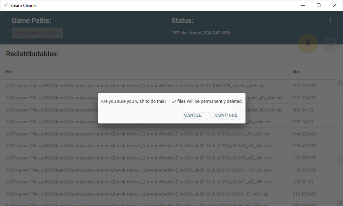This screenshot has width=343, height=206.
Task: Select the Jun2010_d3dx10_43_x64.cab row
Action: pos(169,146)
